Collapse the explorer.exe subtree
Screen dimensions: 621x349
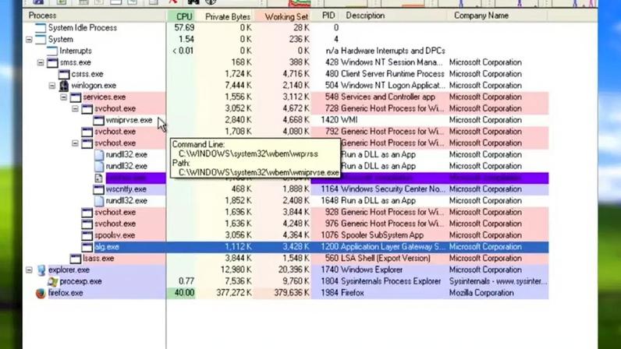pos(29,270)
